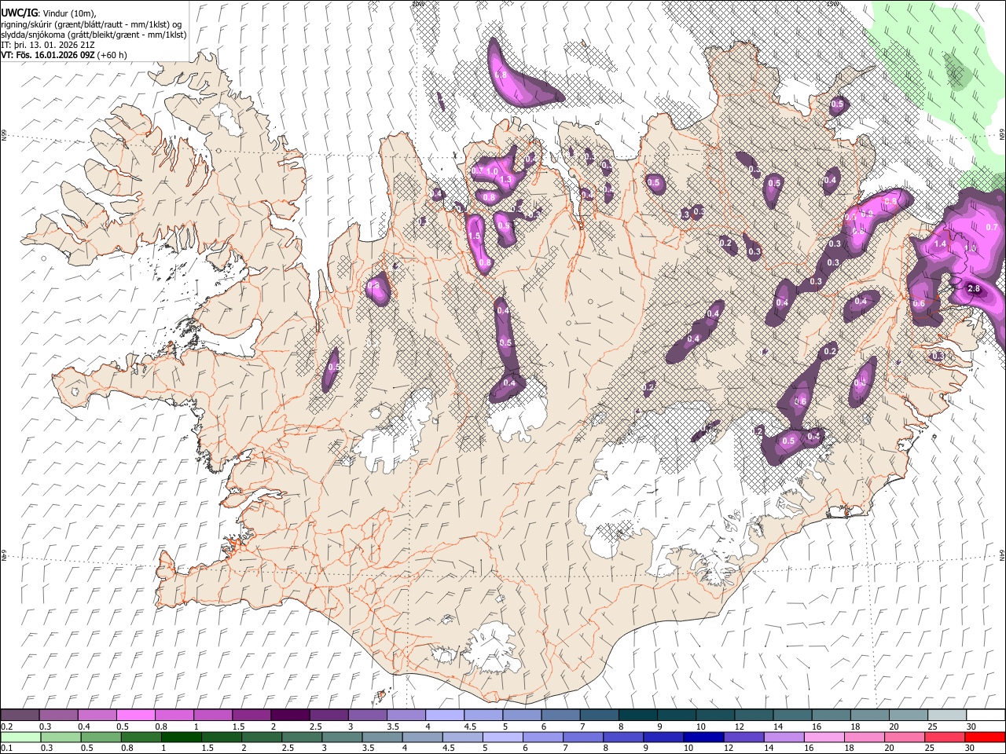
Task: Pick the upper legend swatch starting at 0.5
Action: [x=135, y=716]
